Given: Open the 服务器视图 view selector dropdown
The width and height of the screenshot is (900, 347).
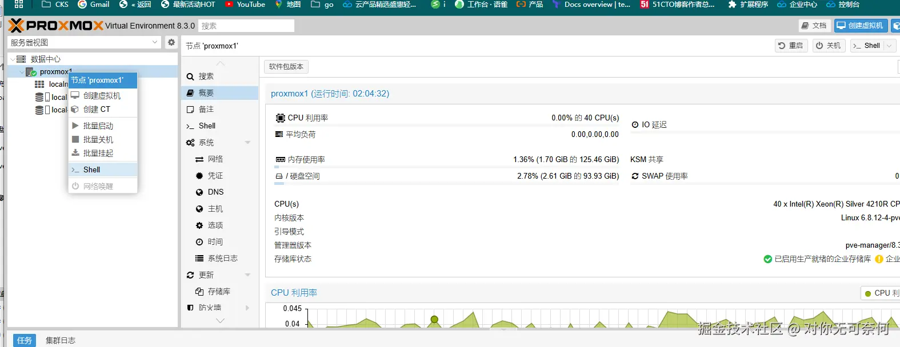Looking at the screenshot, I should point(85,42).
